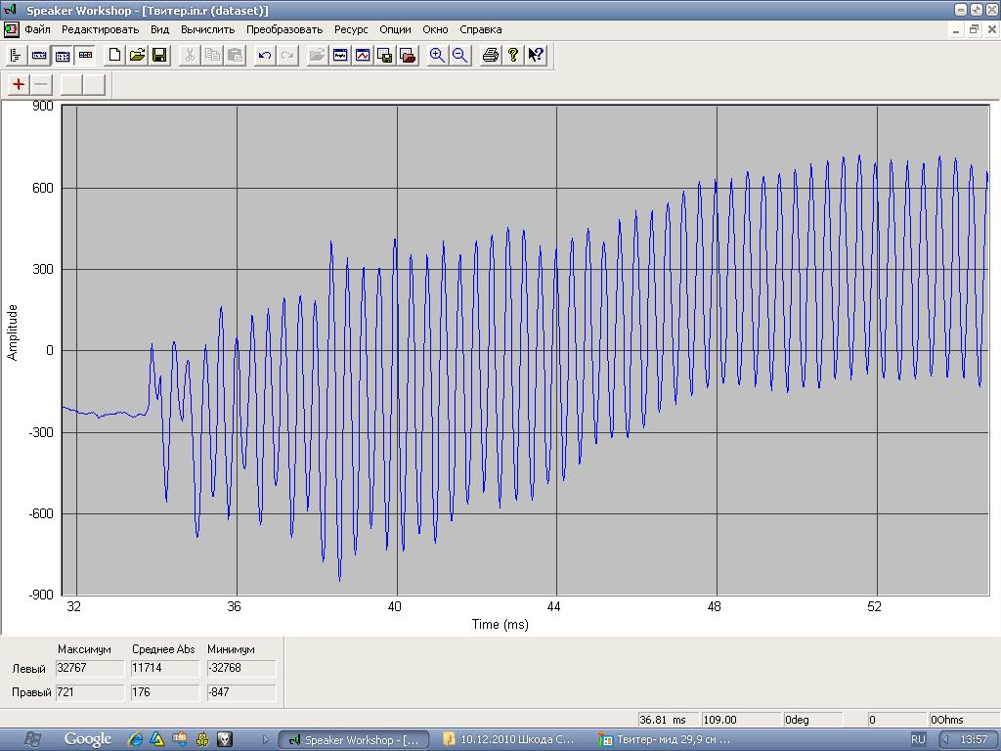The height and width of the screenshot is (751, 1001).
Task: Activate the context help arrow-question icon
Action: point(536,55)
